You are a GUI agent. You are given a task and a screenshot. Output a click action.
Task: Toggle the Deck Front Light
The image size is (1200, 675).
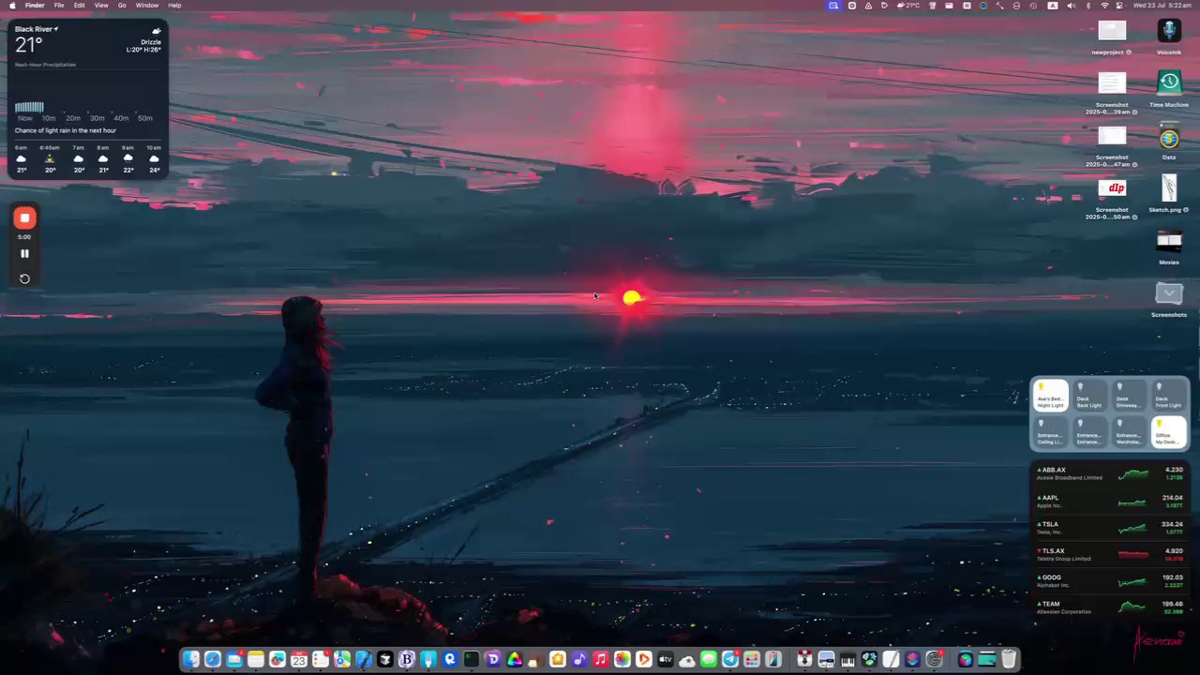pos(1168,395)
